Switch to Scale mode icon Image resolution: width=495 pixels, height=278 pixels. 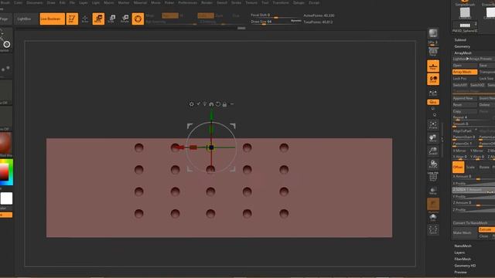click(x=111, y=19)
